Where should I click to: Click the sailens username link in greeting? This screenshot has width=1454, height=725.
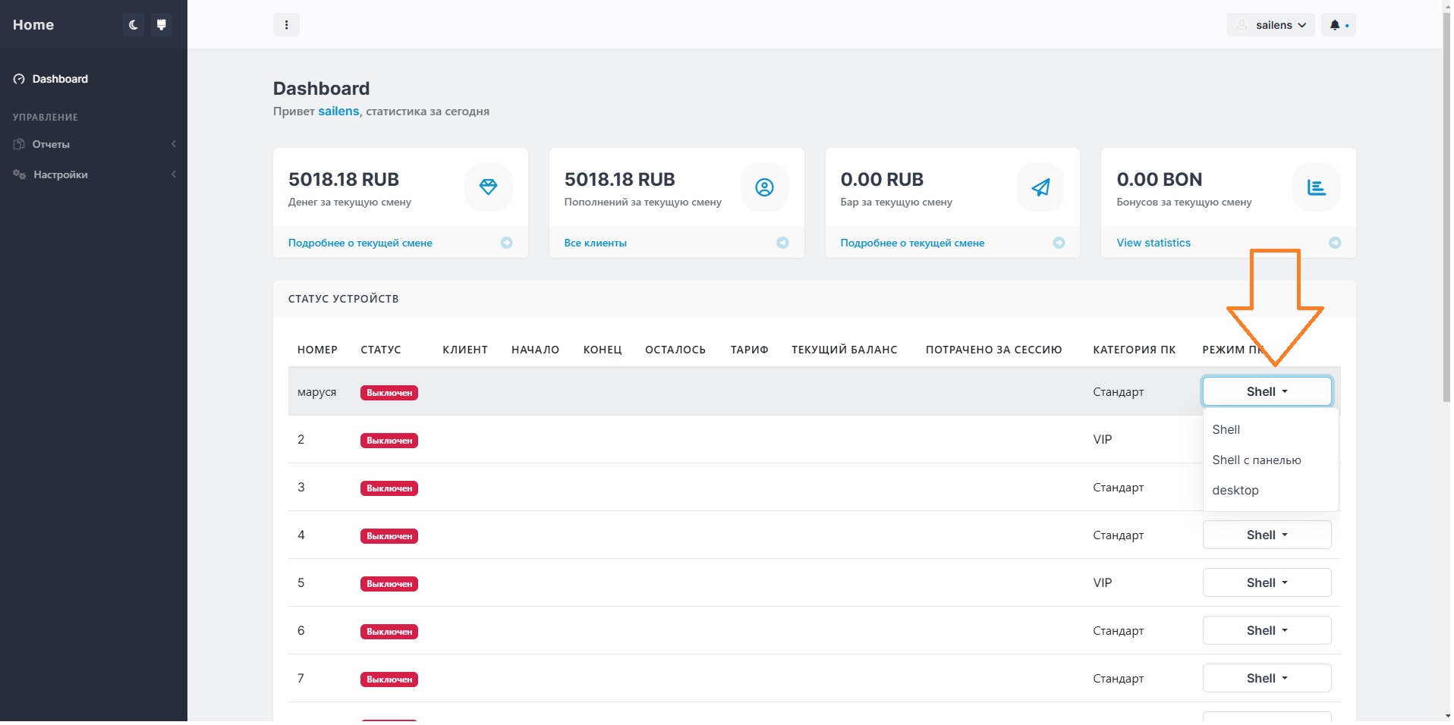pyautogui.click(x=338, y=111)
